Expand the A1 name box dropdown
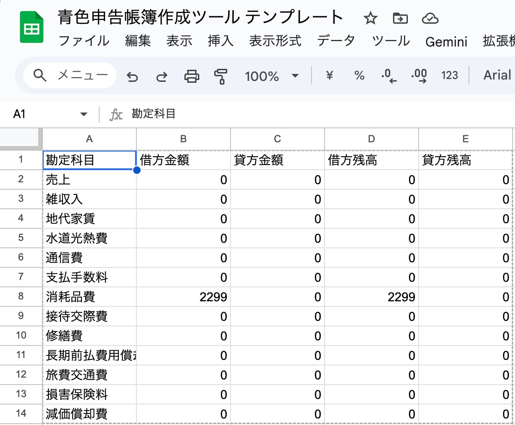515x425 pixels. point(84,114)
